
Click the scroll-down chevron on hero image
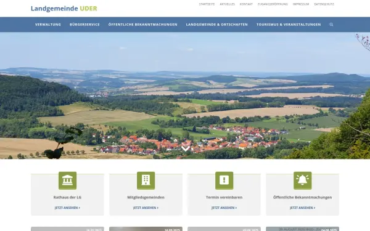186,148
